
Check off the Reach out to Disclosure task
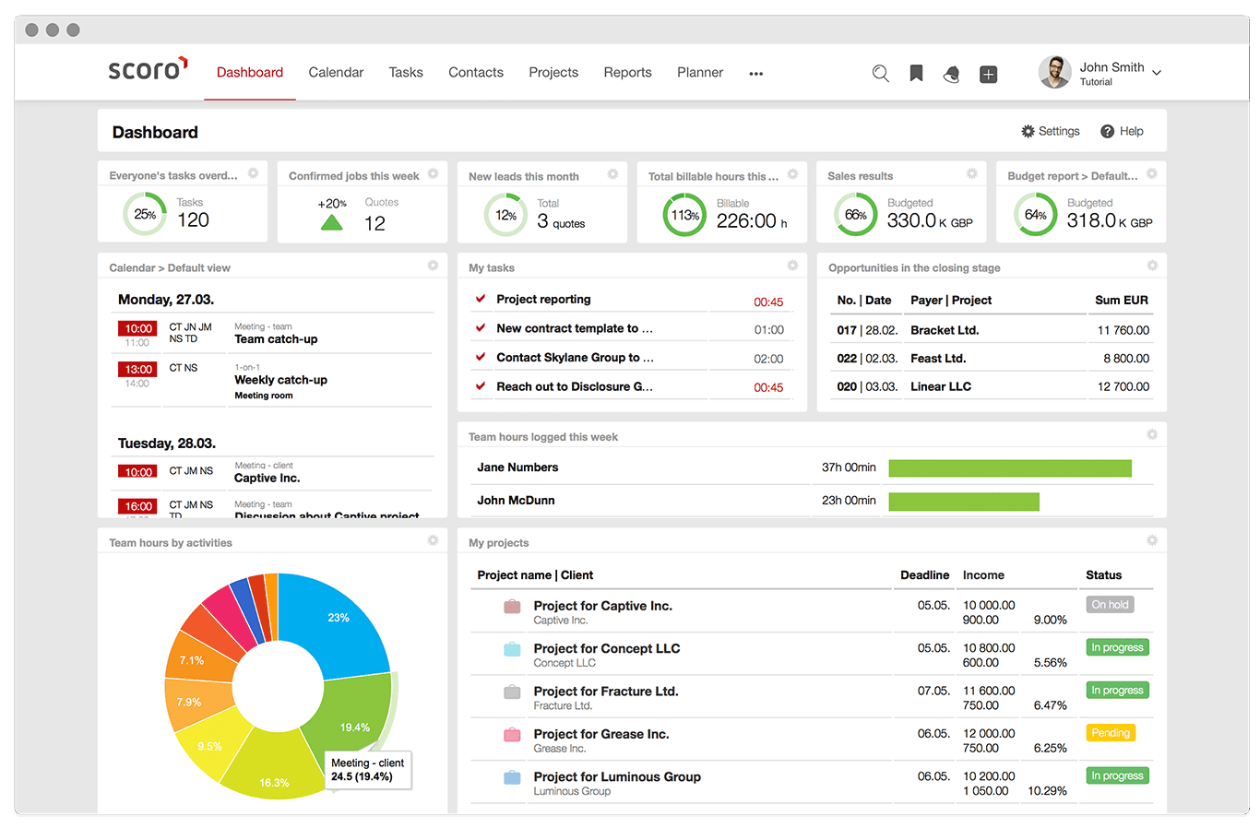[481, 386]
